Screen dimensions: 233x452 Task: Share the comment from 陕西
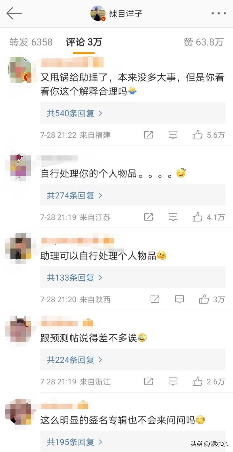click(155, 299)
